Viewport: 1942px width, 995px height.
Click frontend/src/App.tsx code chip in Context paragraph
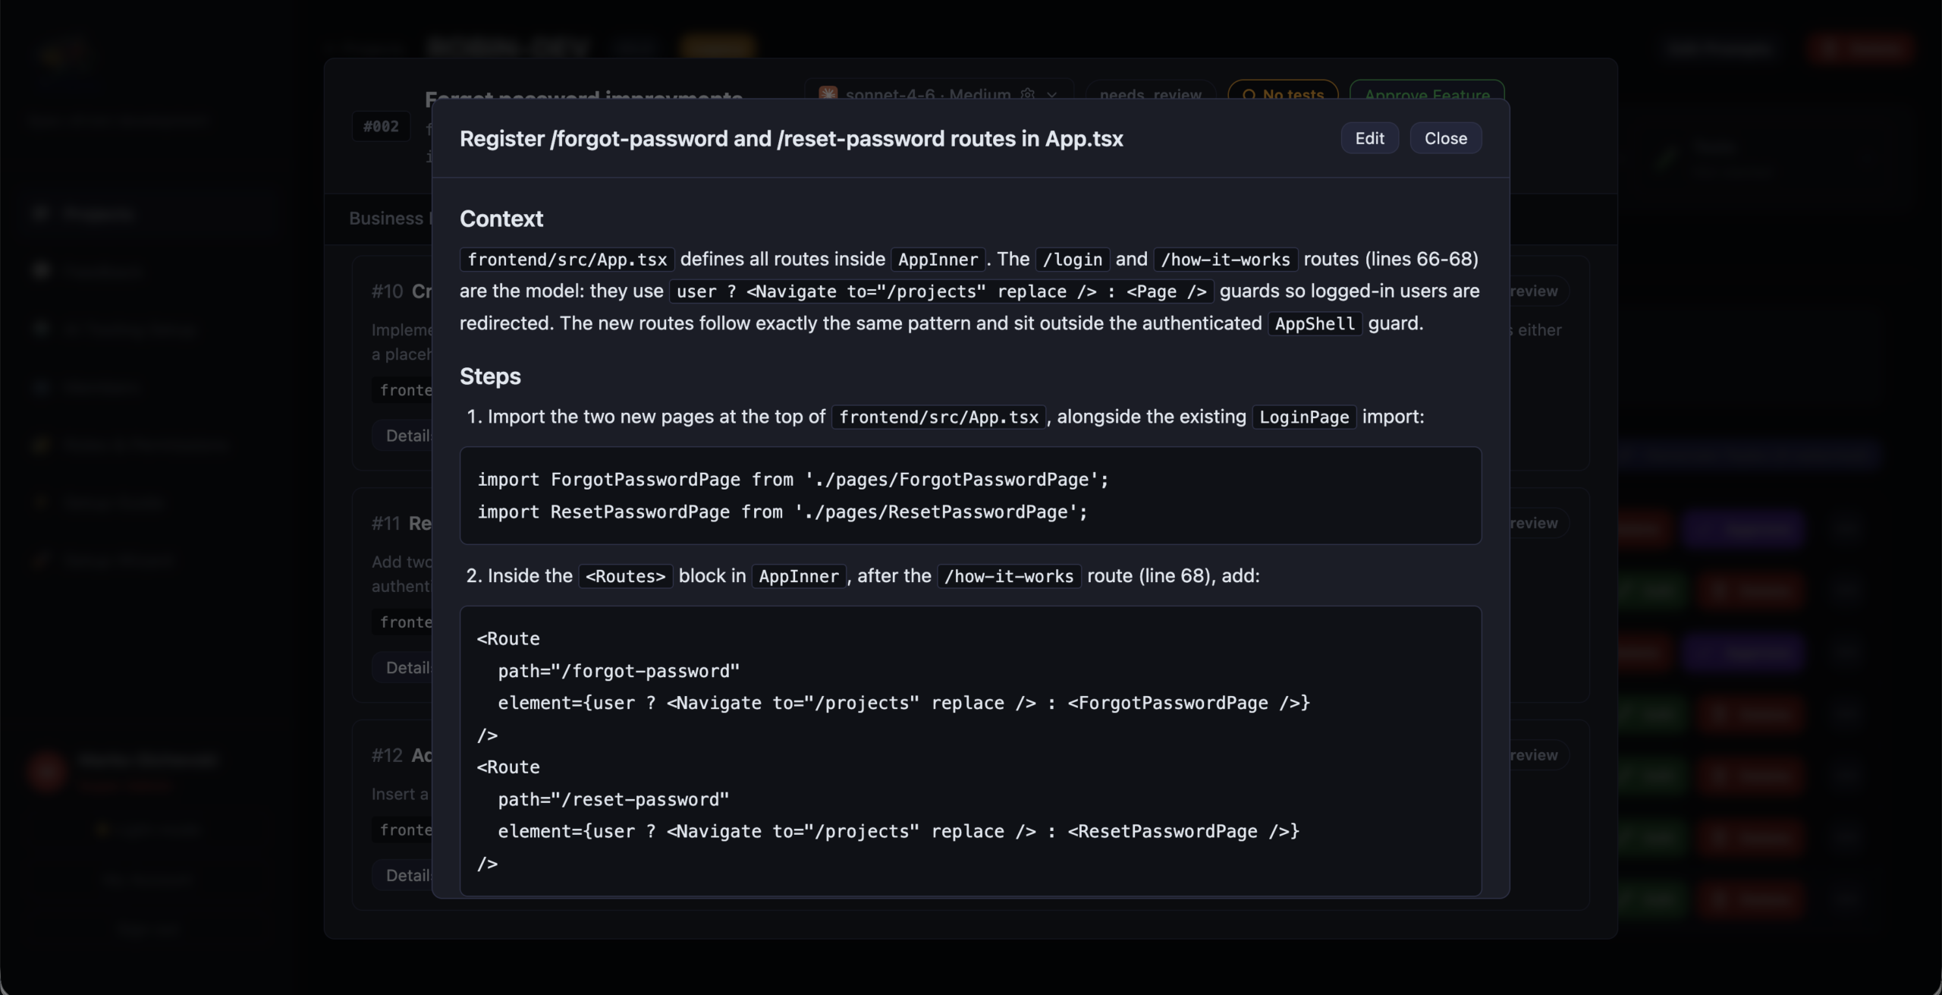point(567,260)
